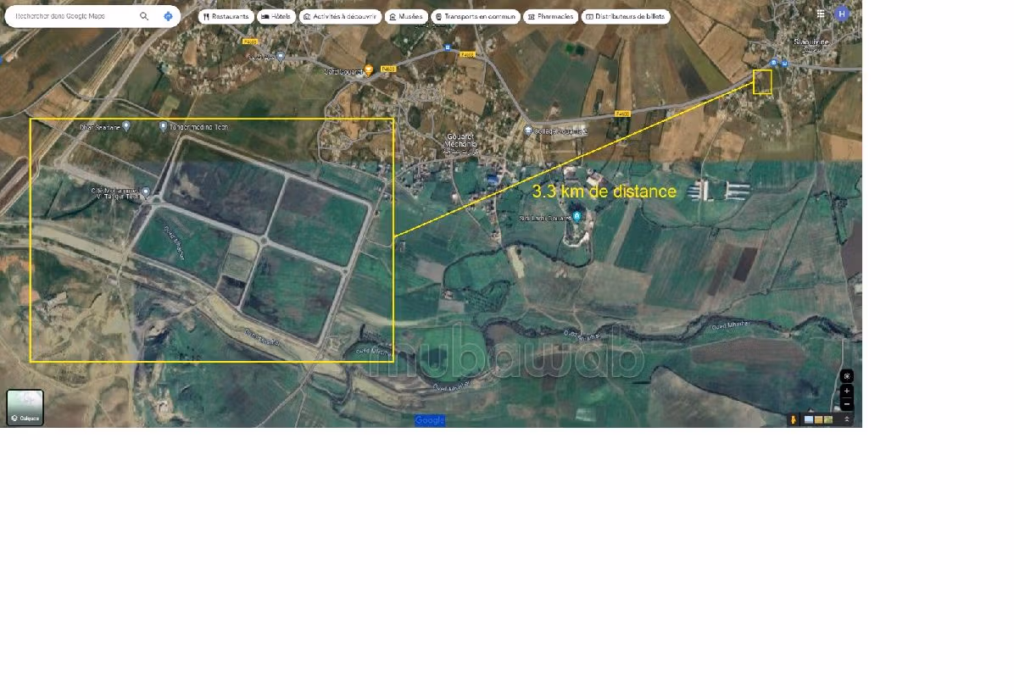Viewport: 1014px width, 699px height.
Task: Center map on my location
Action: (846, 376)
